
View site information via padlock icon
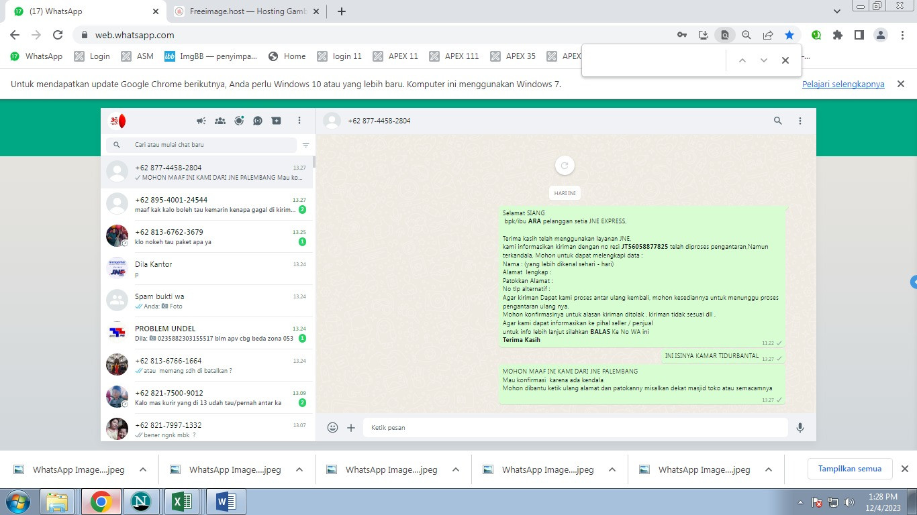[x=85, y=35]
